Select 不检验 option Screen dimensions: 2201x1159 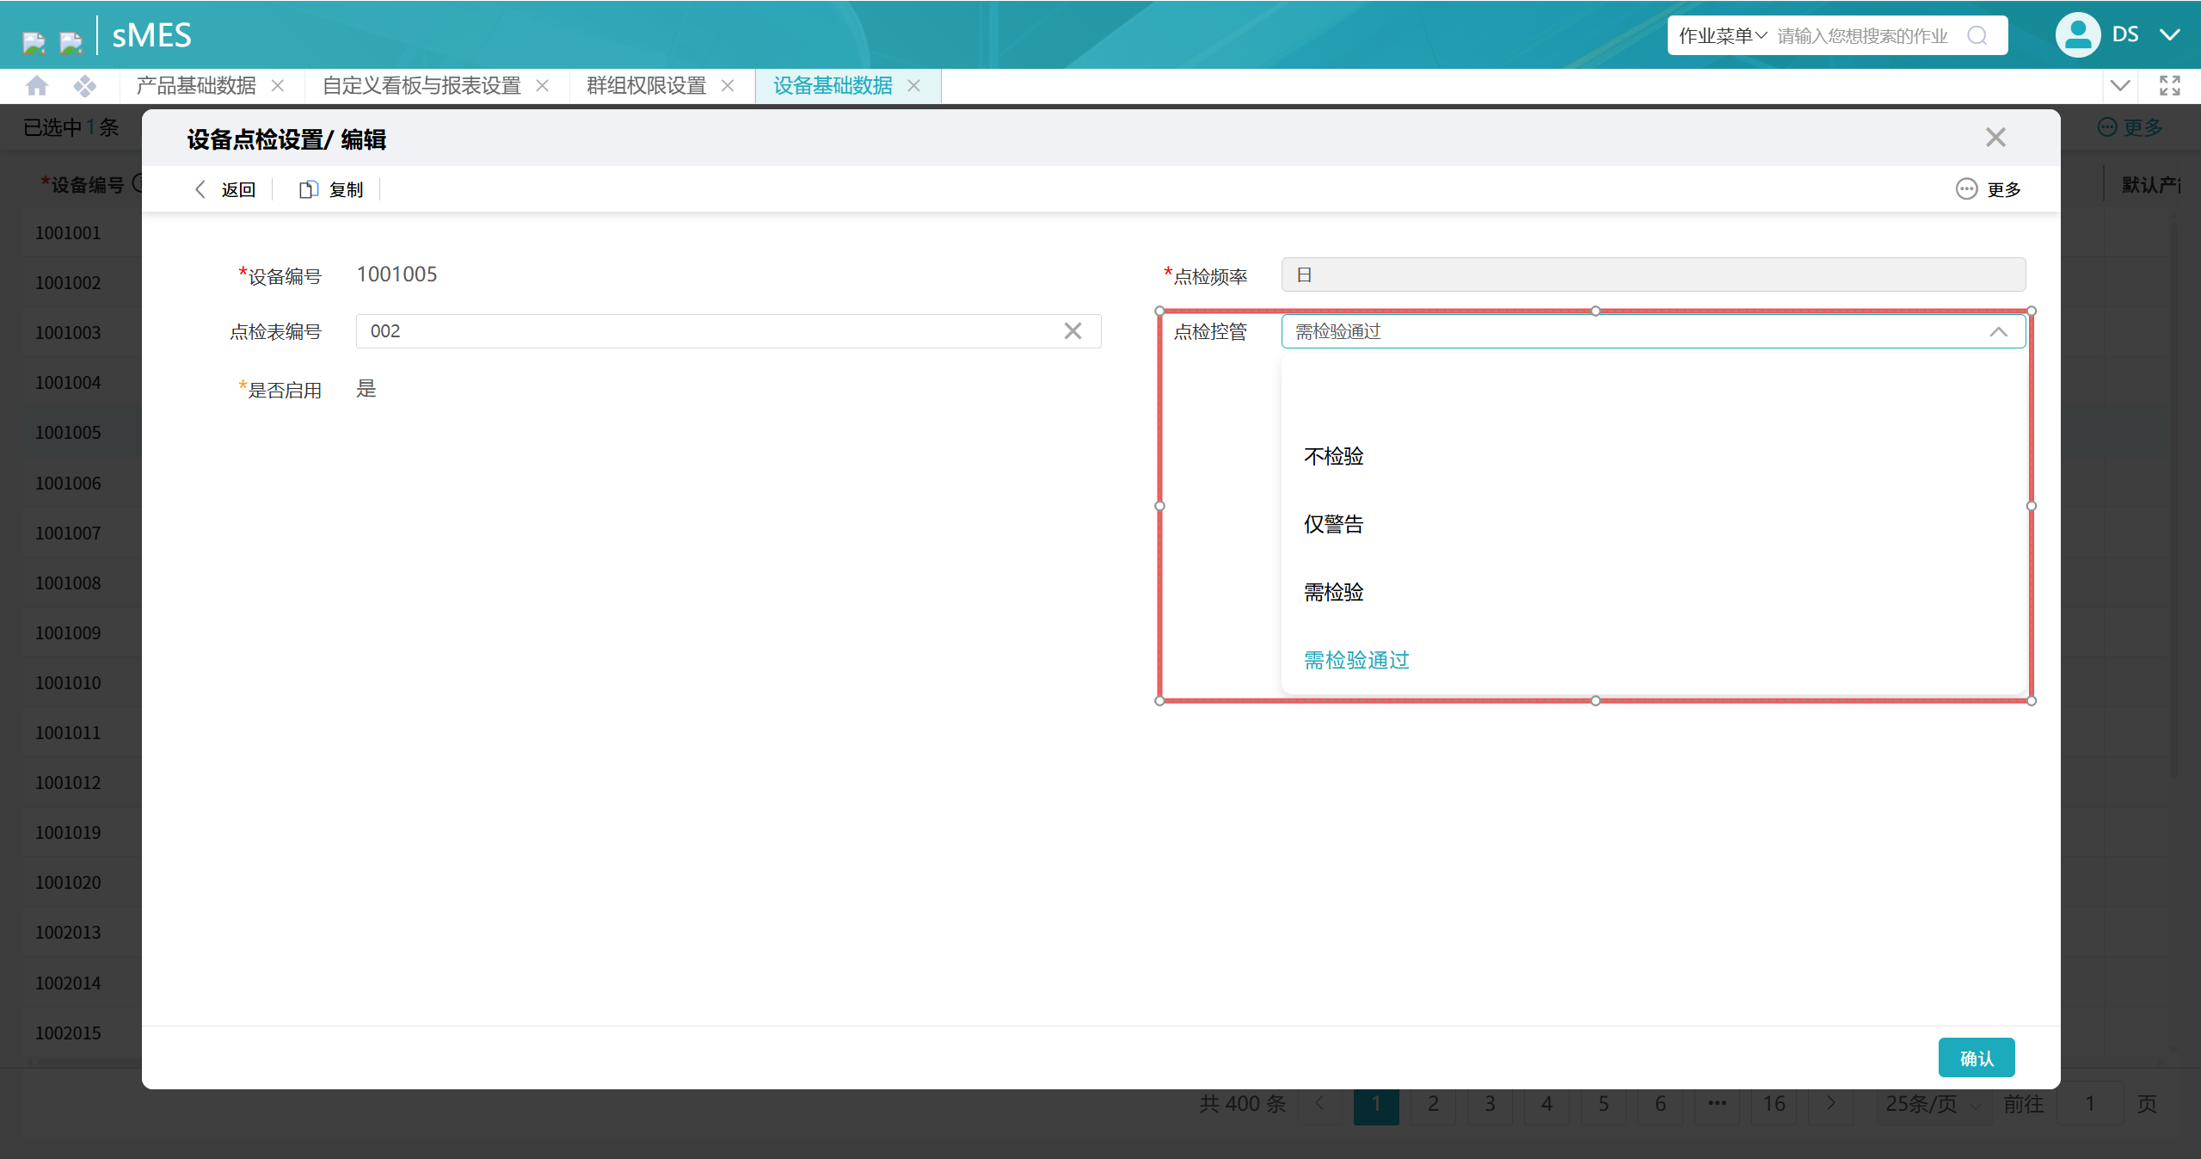point(1653,456)
